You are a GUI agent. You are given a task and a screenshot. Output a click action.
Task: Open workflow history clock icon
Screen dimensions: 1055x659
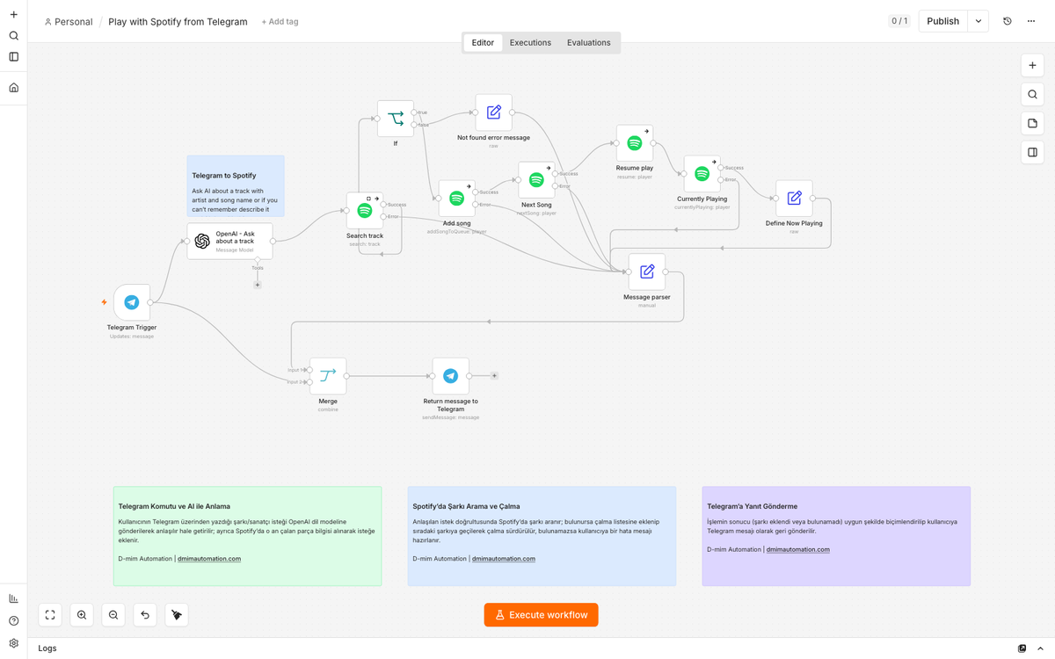(1008, 21)
